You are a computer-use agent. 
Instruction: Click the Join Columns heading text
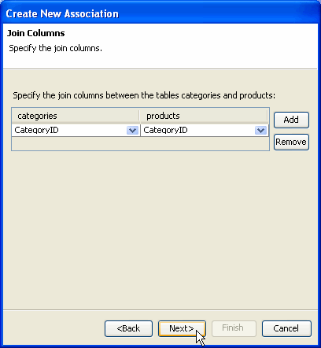[36, 33]
